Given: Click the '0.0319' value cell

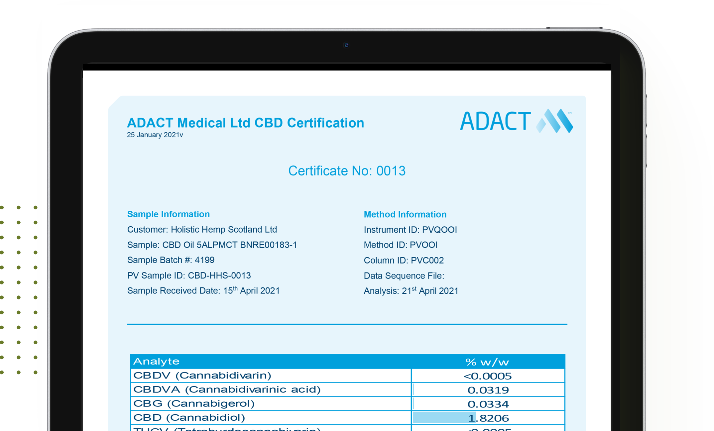Looking at the screenshot, I should 488,390.
